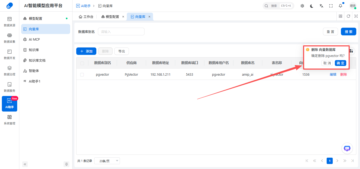Toggle the select-all checkbox in table header

tap(82, 63)
